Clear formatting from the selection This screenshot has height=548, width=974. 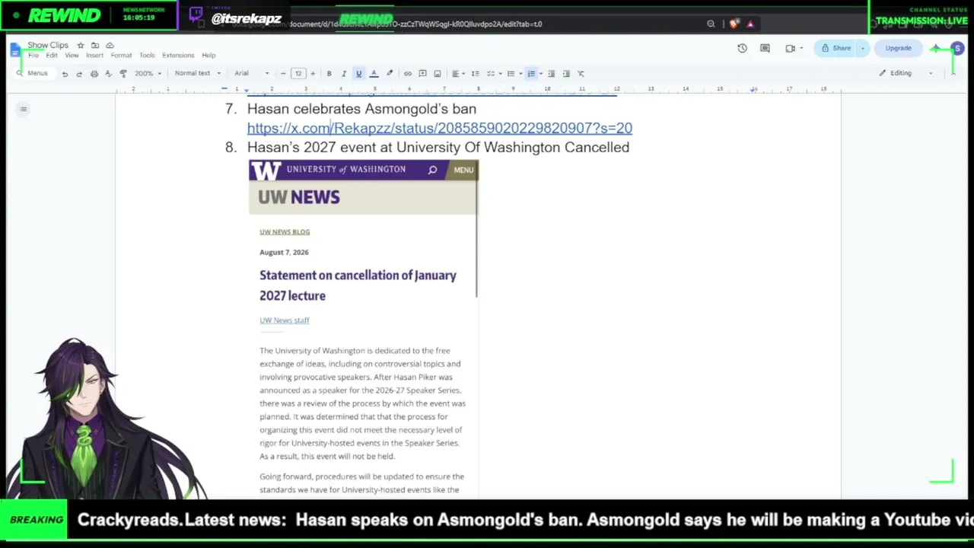click(x=581, y=74)
